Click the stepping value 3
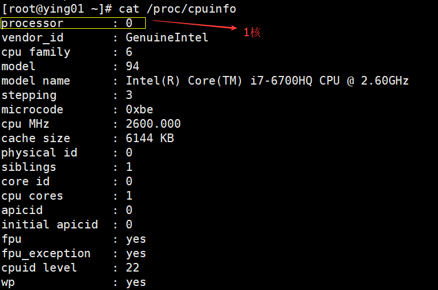 click(129, 96)
